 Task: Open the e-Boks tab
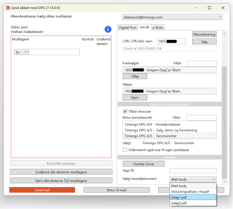point(158,28)
